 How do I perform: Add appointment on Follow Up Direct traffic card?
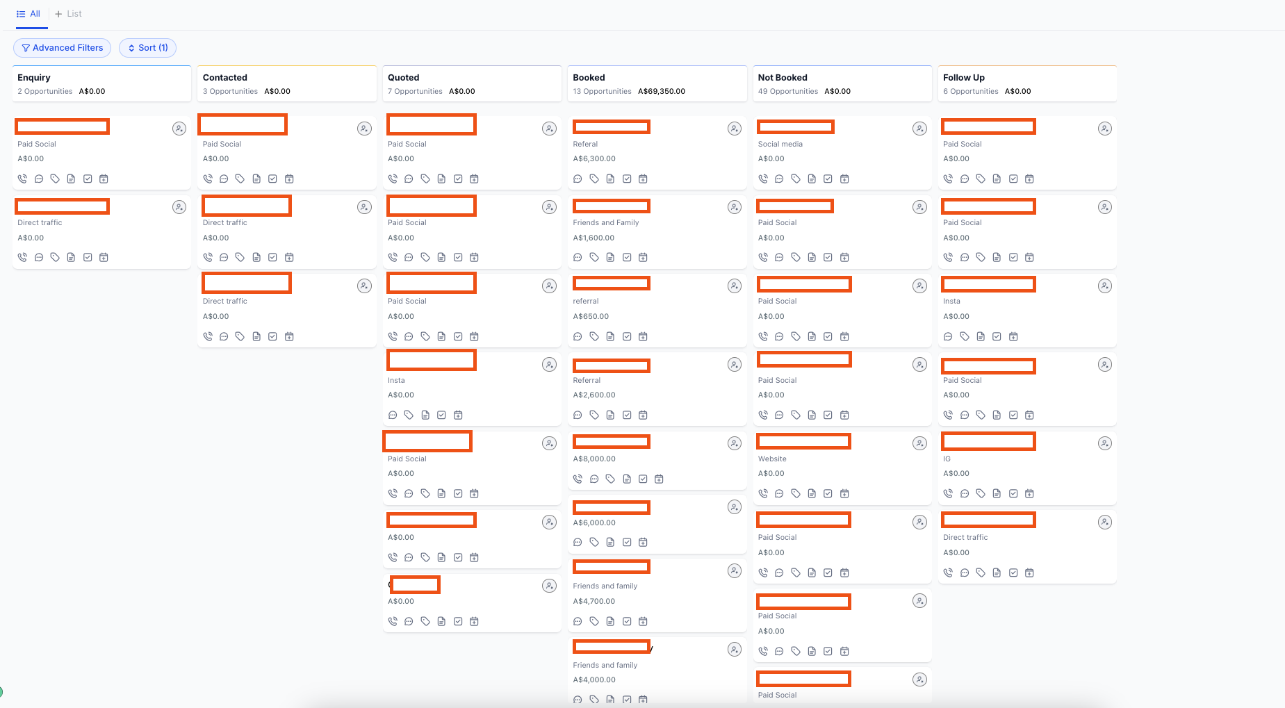click(1029, 573)
